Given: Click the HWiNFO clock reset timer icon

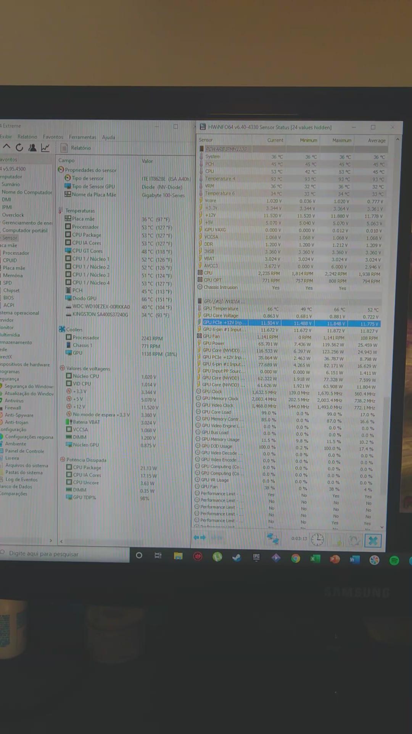Looking at the screenshot, I should point(317,539).
